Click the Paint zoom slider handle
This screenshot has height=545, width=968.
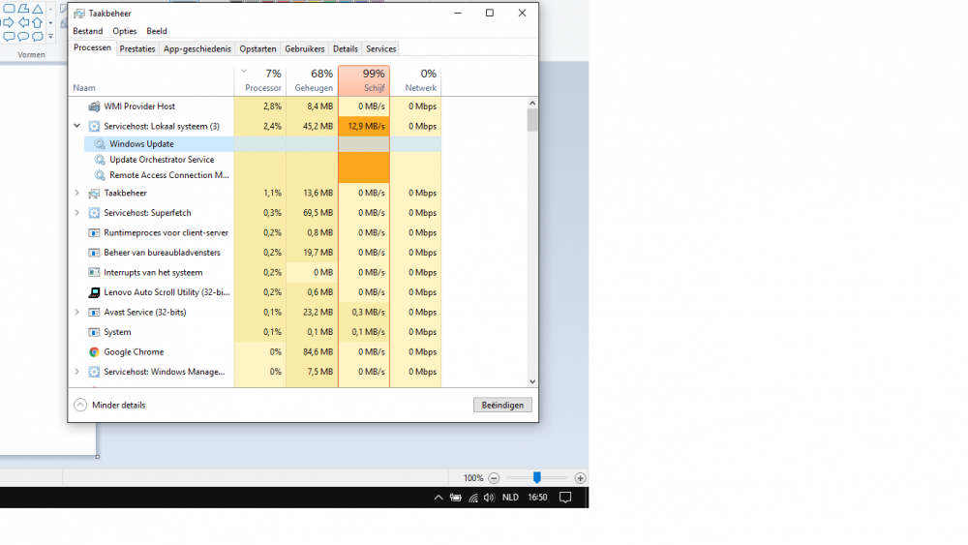click(536, 478)
